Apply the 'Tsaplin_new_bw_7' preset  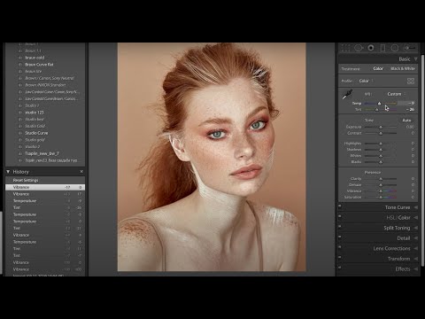point(42,153)
